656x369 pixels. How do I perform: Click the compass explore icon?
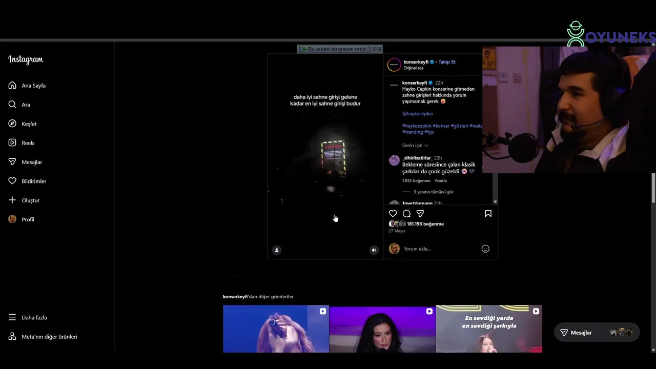(12, 124)
